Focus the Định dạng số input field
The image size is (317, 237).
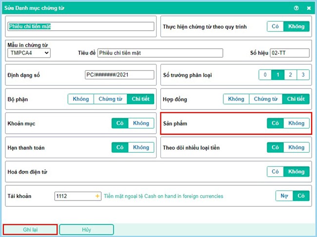(112, 75)
